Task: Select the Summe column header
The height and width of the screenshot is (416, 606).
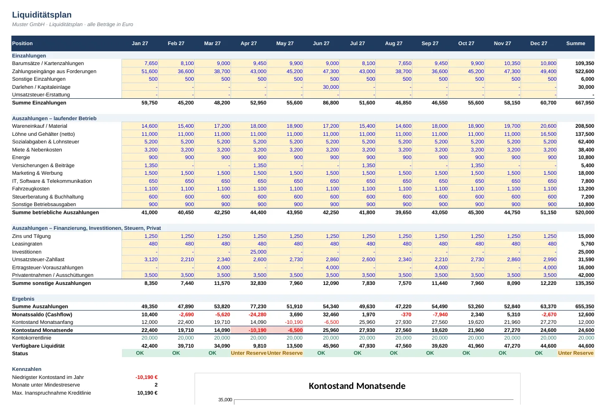Action: click(x=576, y=43)
